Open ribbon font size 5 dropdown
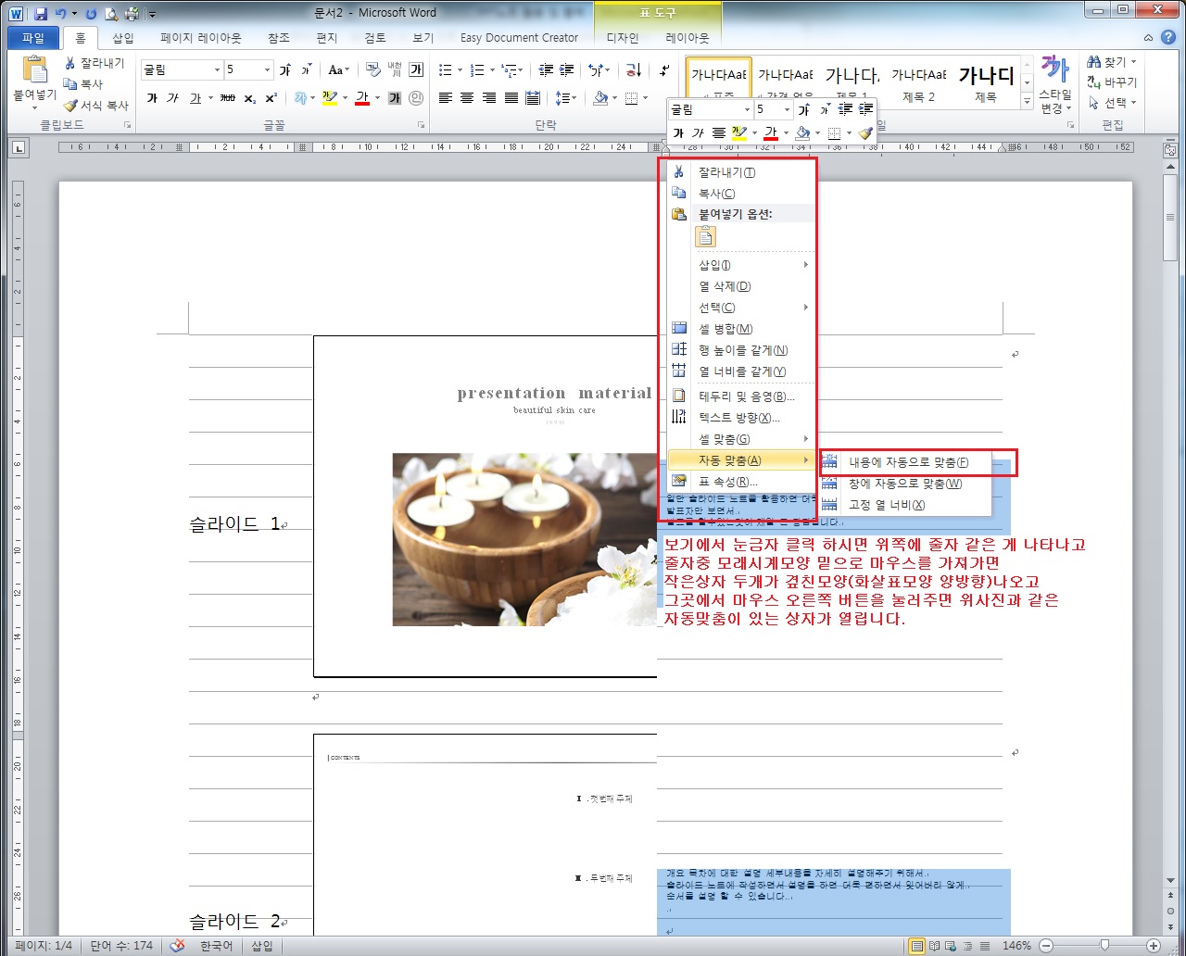This screenshot has width=1186, height=956. coord(268,70)
